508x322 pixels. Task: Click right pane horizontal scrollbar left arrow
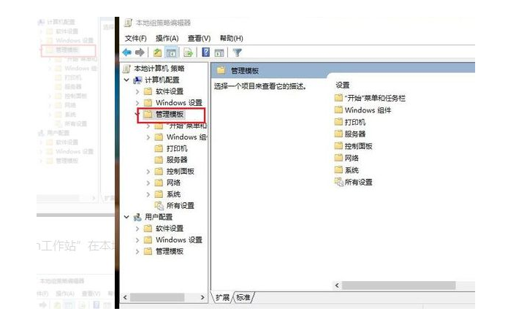(x=337, y=285)
